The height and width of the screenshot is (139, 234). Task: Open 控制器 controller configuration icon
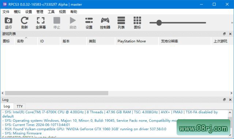105,23
